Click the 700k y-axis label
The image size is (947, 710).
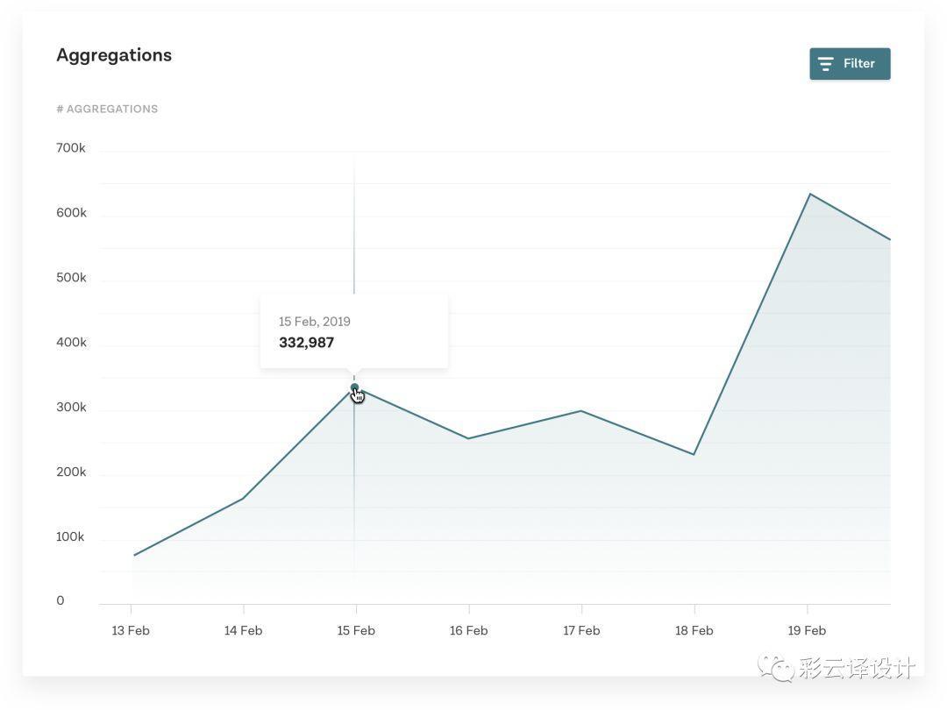click(71, 148)
